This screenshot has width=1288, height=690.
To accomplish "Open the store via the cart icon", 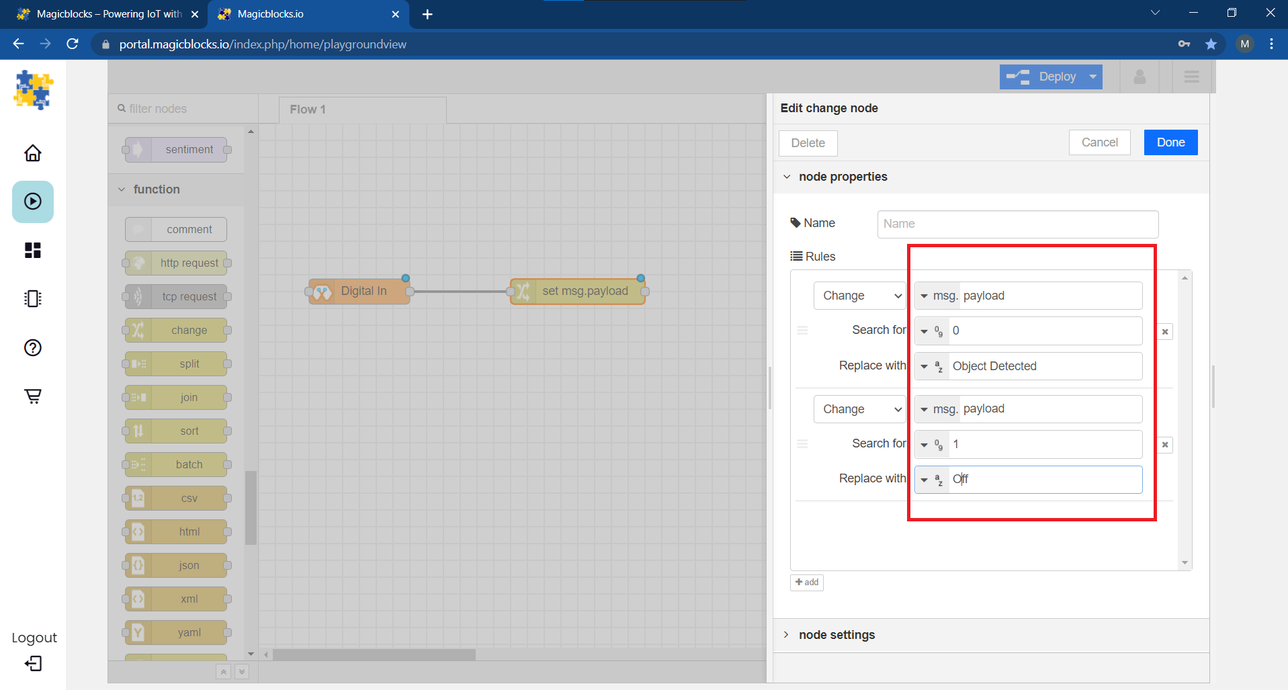I will tap(32, 396).
